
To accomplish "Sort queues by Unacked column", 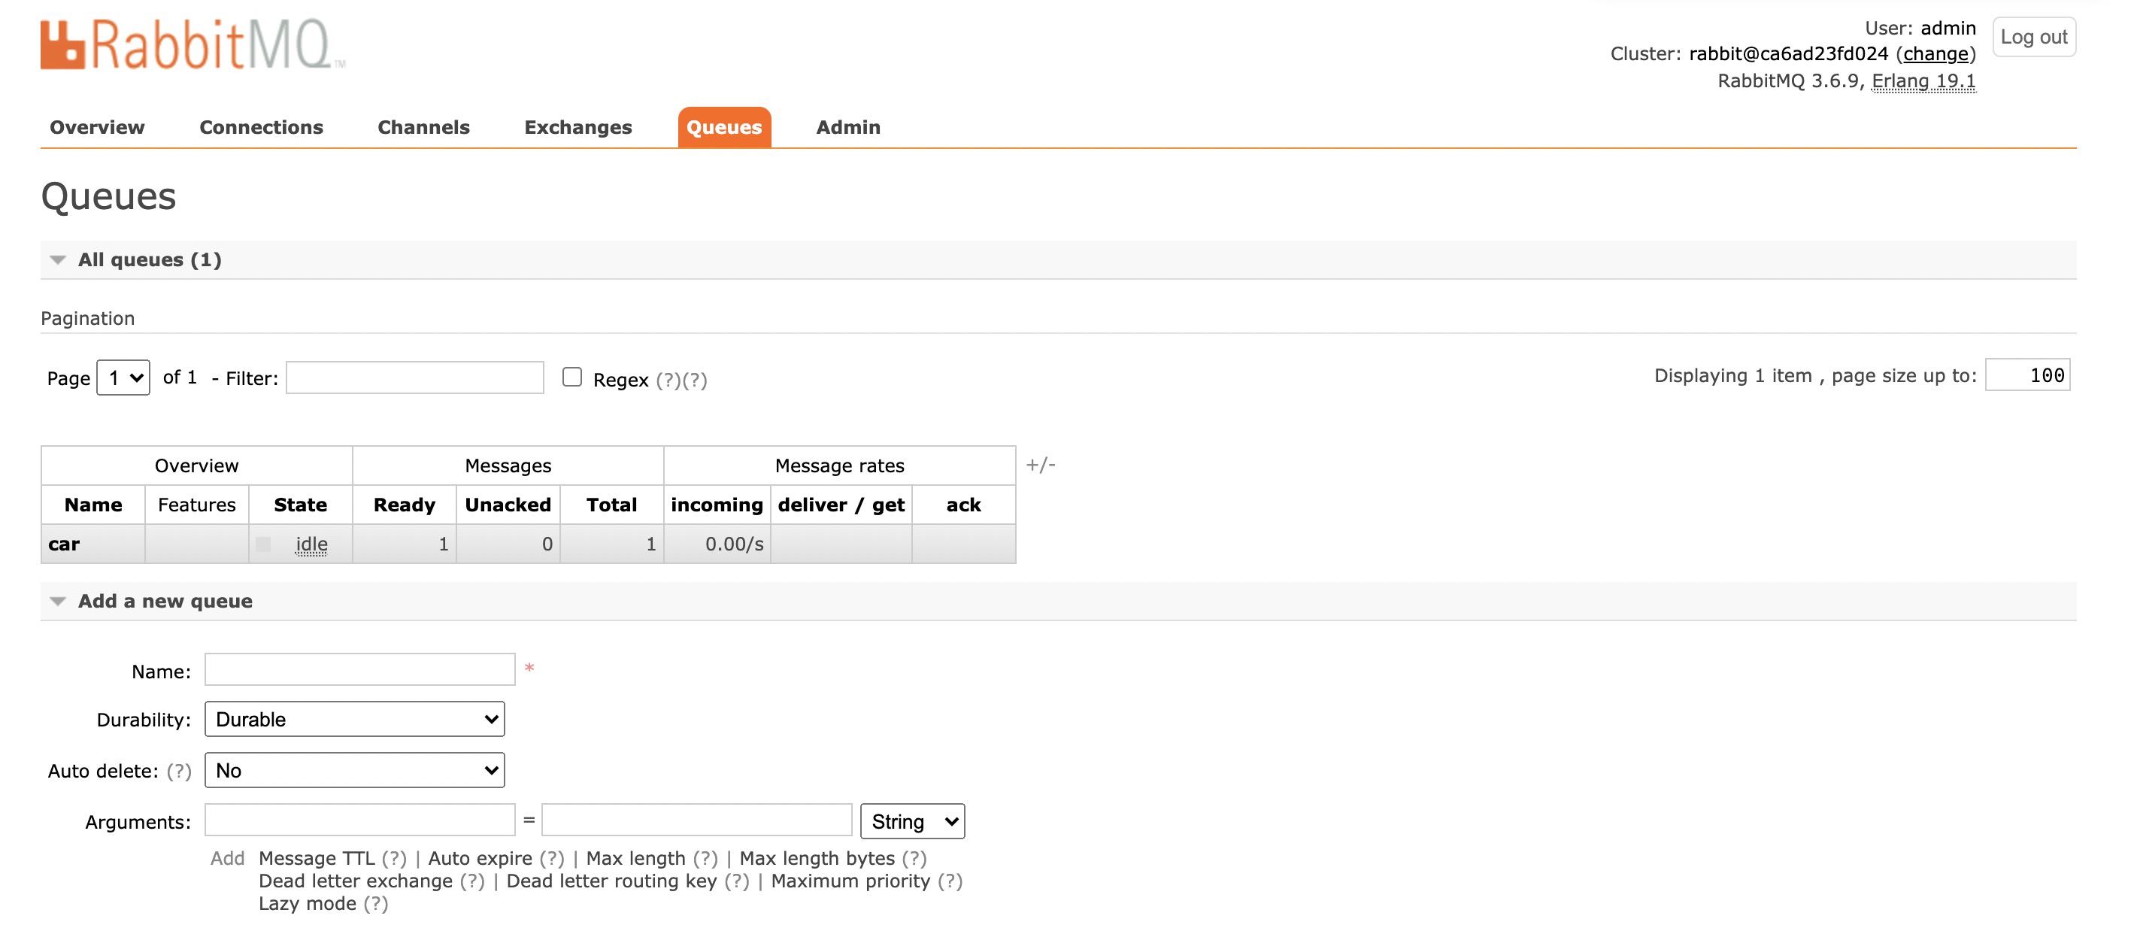I will click(508, 505).
